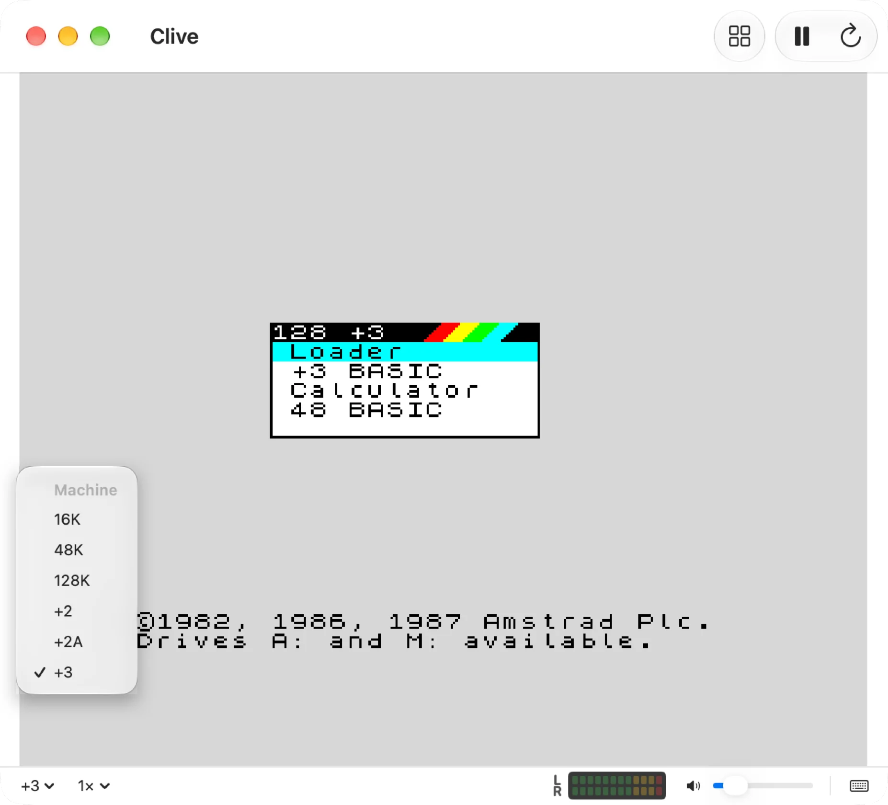Pause the emulator
The height and width of the screenshot is (805, 888).
pos(802,36)
